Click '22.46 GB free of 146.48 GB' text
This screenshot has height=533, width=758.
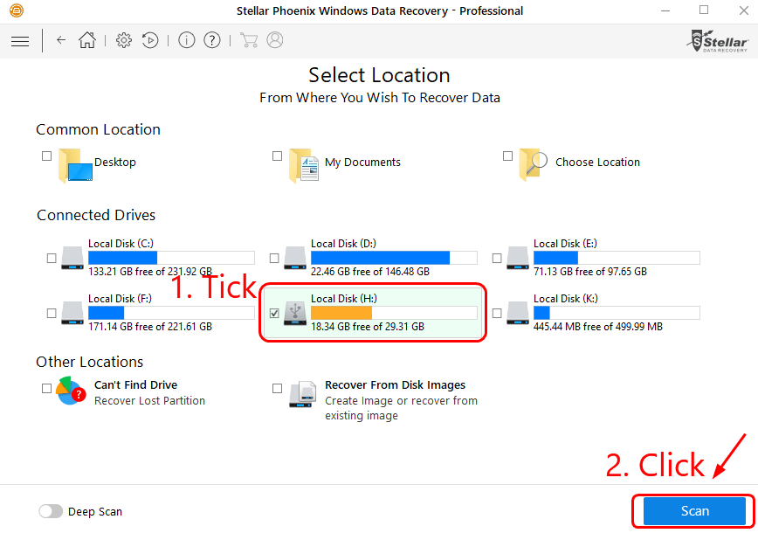coord(369,272)
